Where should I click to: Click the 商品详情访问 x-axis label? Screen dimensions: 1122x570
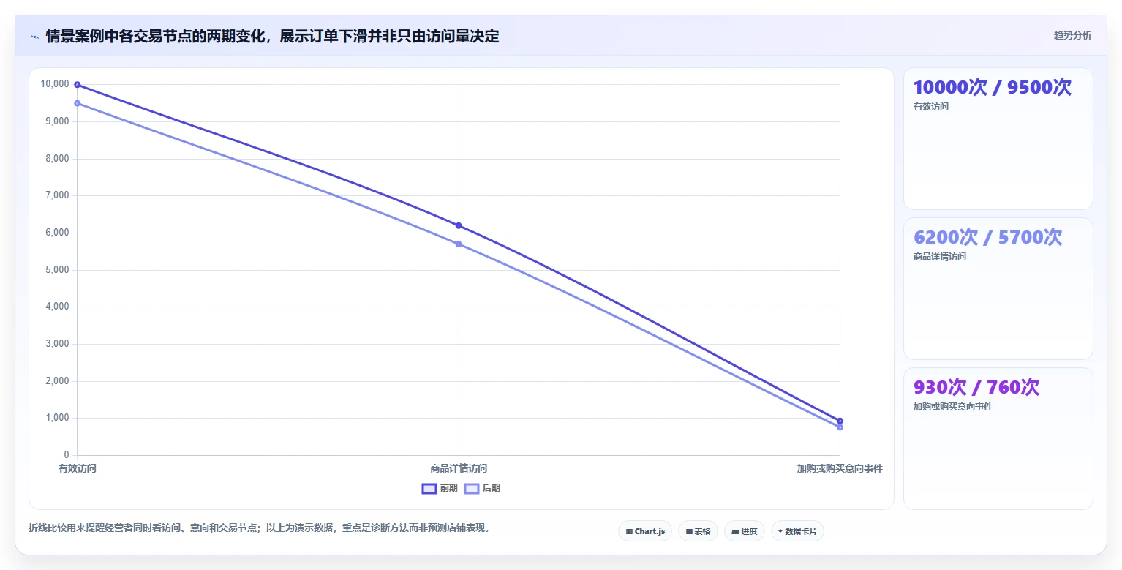point(459,468)
